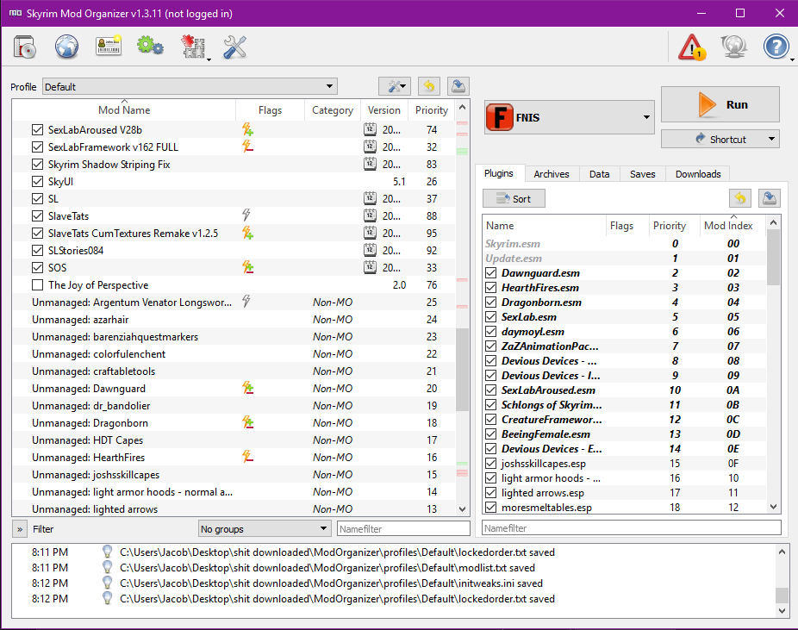Click the wrench and screwdriver settings icon
Viewport: 798px width, 630px height.
coord(234,47)
